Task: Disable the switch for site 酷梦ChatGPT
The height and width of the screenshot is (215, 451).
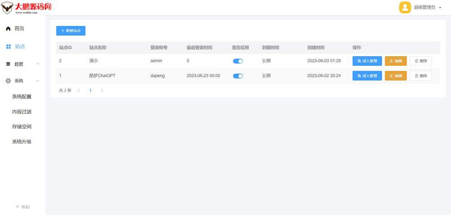Action: point(238,76)
